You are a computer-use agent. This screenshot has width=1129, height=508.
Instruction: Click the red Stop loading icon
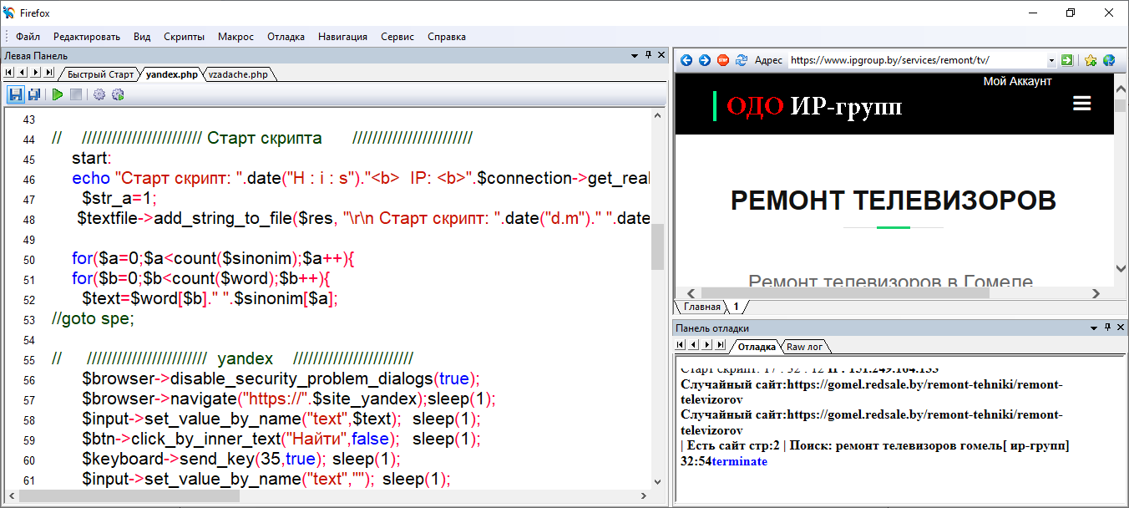click(x=722, y=60)
